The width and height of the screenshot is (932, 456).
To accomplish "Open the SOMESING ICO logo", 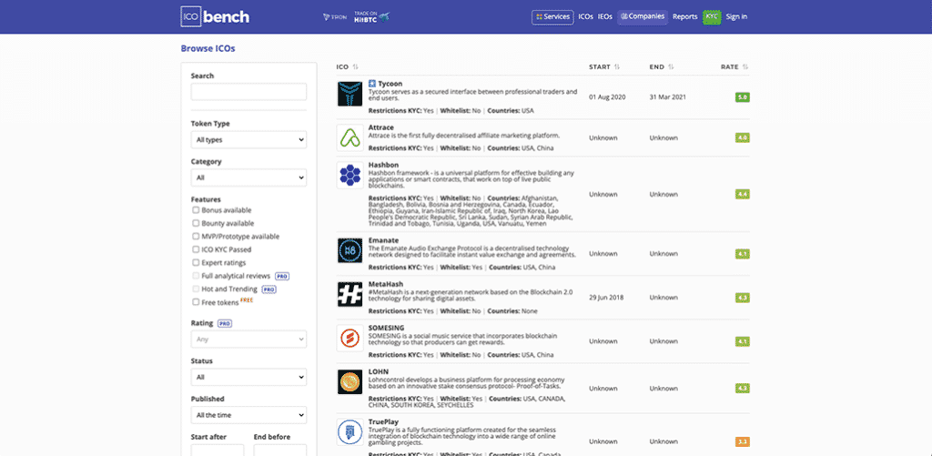I will [x=350, y=339].
